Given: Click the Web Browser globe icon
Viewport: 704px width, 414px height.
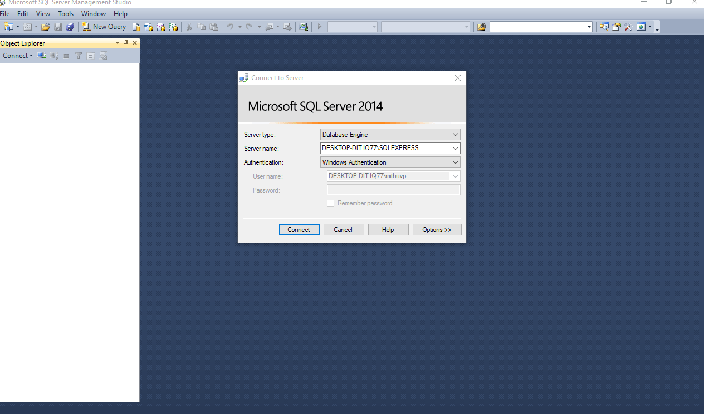Looking at the screenshot, I should point(641,27).
